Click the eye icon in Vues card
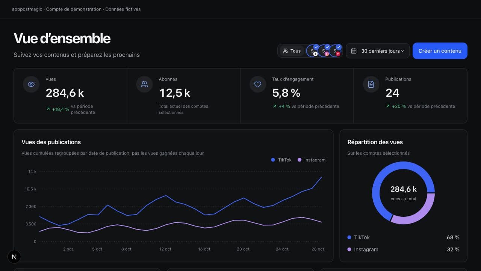The height and width of the screenshot is (271, 481). pyautogui.click(x=31, y=84)
